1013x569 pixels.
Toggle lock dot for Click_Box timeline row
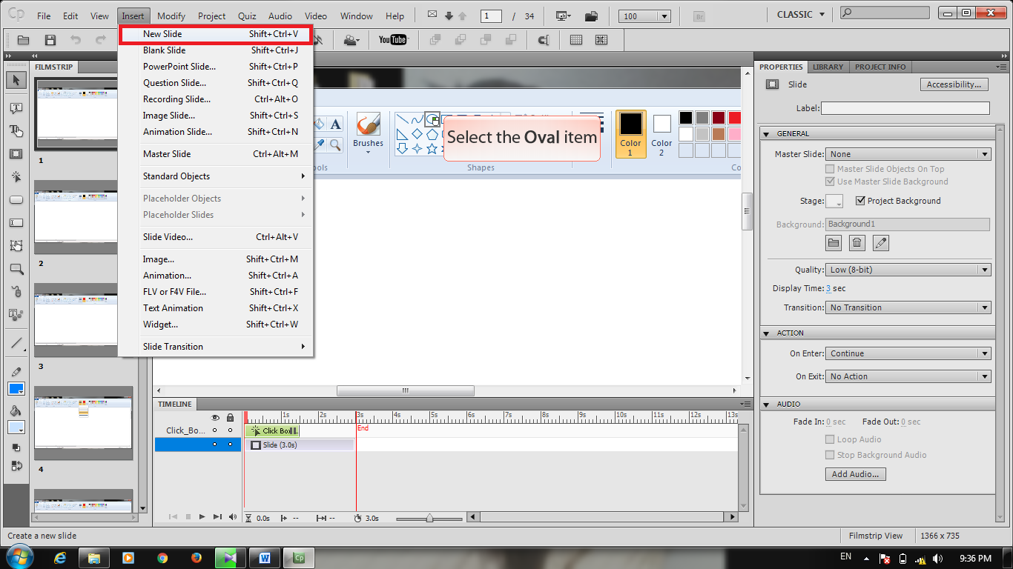pyautogui.click(x=230, y=430)
